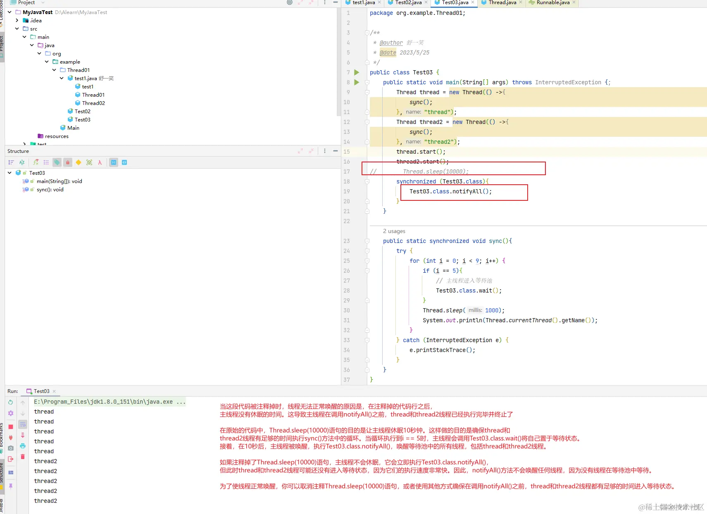Collapse the src folder
Image resolution: width=707 pixels, height=514 pixels.
pyautogui.click(x=17, y=29)
